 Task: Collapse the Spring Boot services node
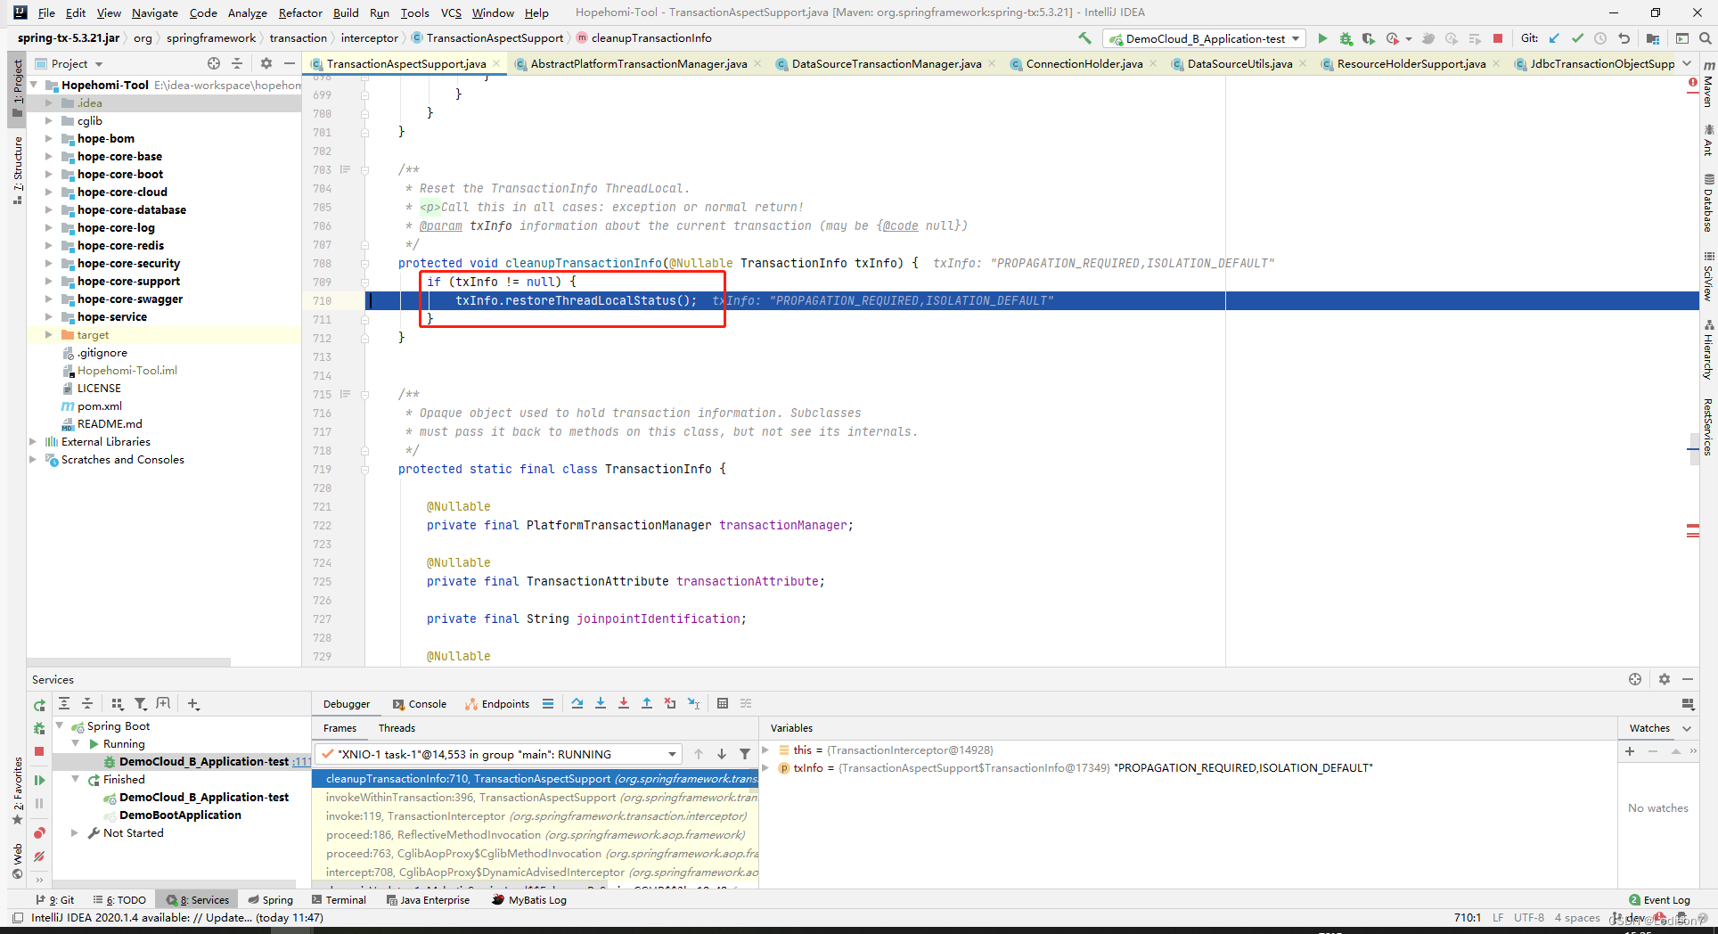click(60, 726)
